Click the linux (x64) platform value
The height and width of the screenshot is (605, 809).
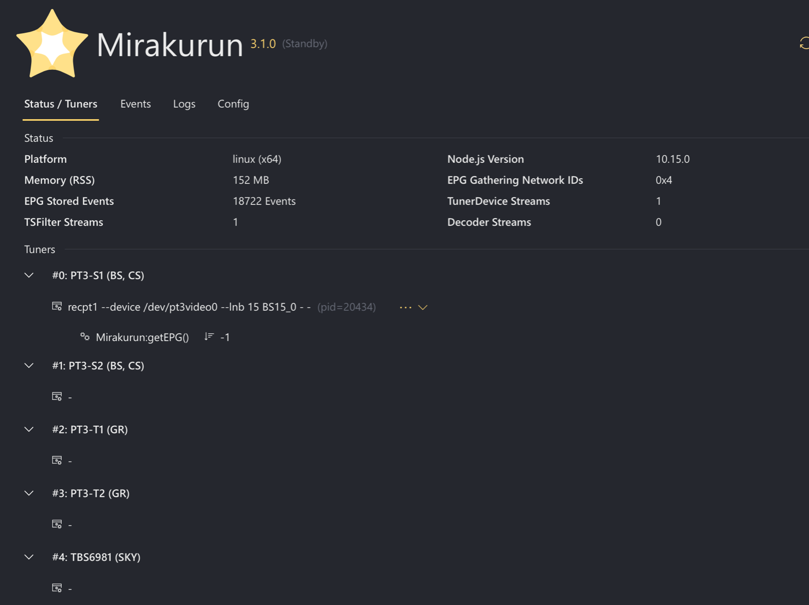point(257,159)
